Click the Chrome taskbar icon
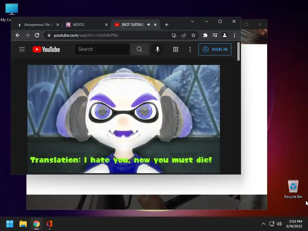The image size is (308, 231). tap(36, 224)
